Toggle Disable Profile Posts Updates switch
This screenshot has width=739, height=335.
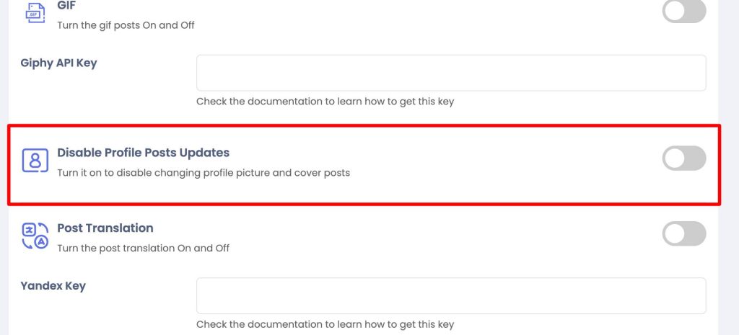point(684,158)
